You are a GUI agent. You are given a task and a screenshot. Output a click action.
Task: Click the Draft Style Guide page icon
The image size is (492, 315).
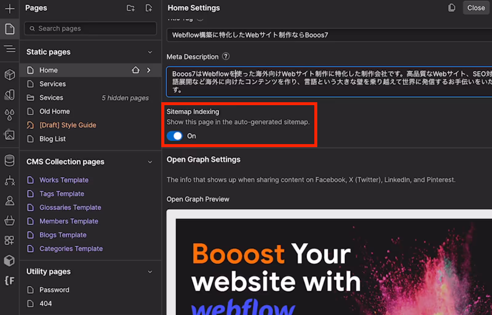pyautogui.click(x=30, y=125)
